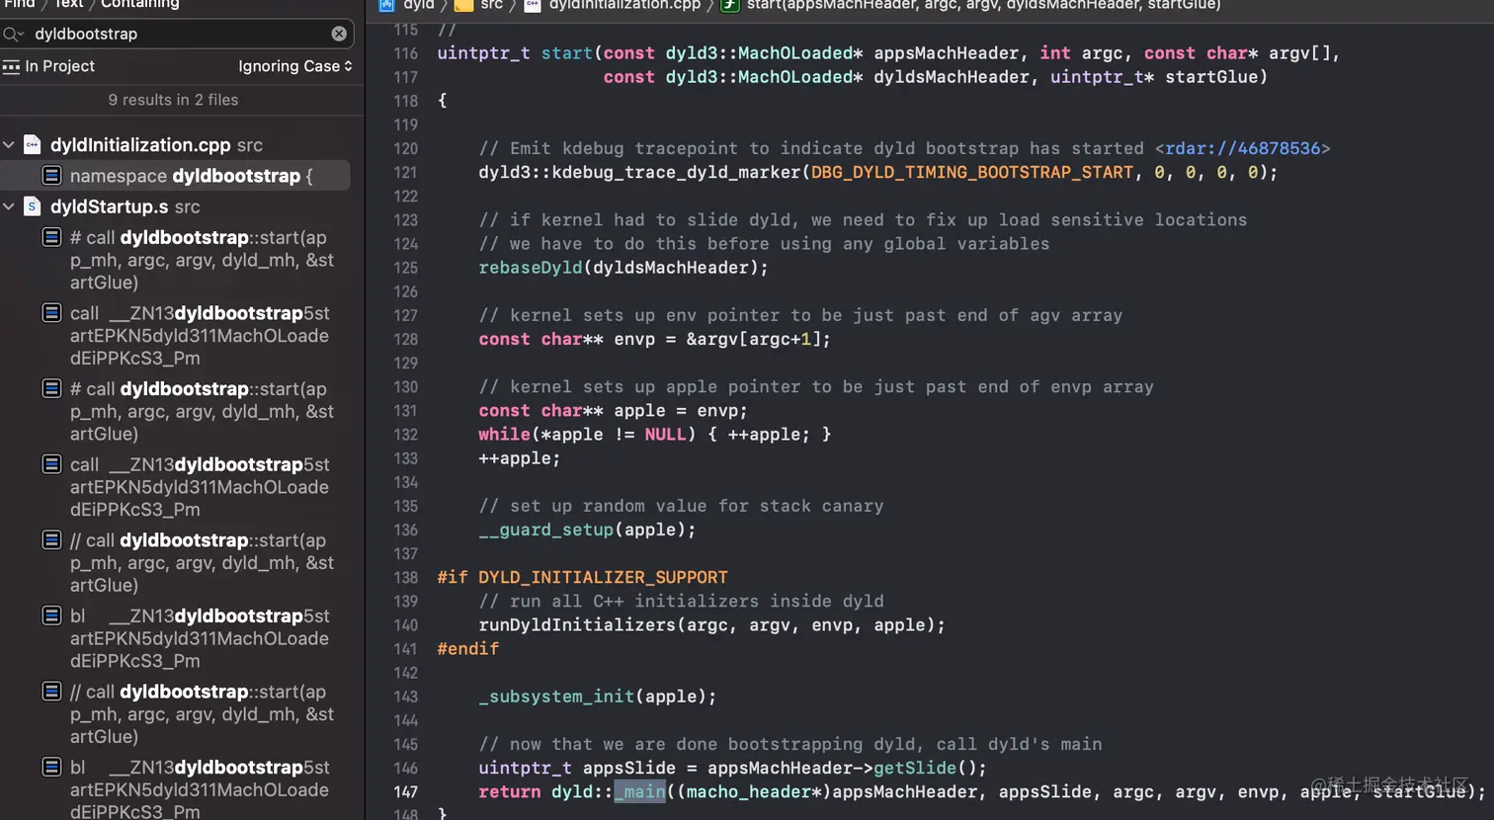Select first 'call __ZN13dyldbootstrap5start' result
Viewport: 1494px width, 820px height.
200,336
